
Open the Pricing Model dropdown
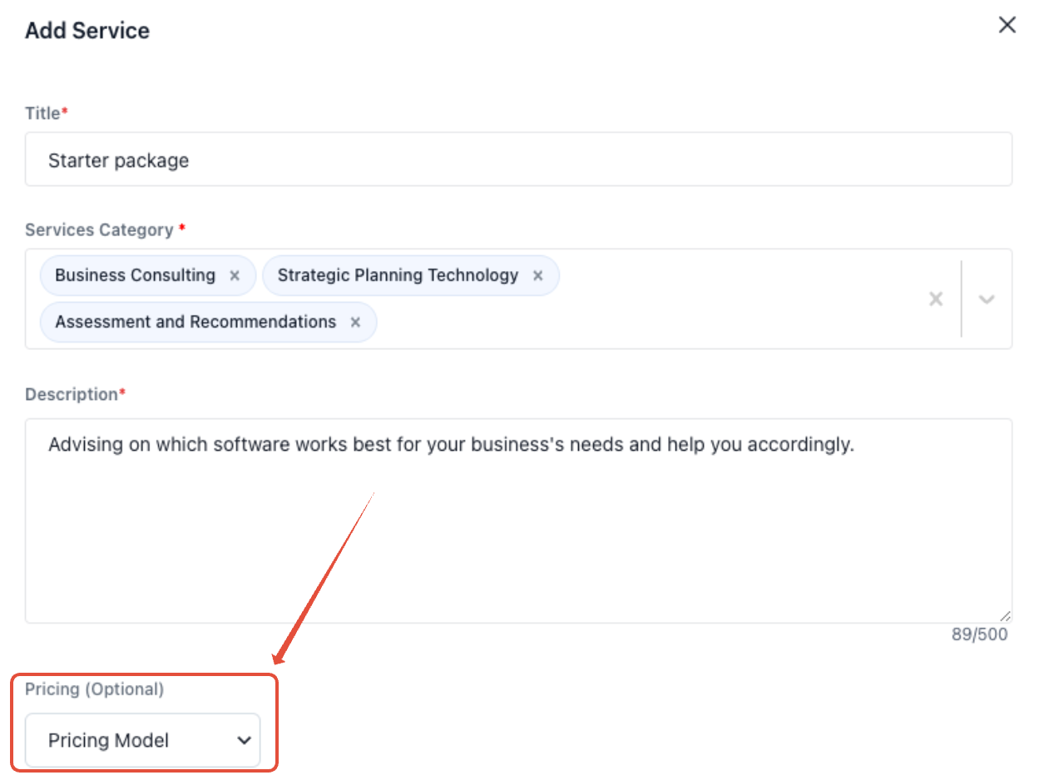[142, 740]
